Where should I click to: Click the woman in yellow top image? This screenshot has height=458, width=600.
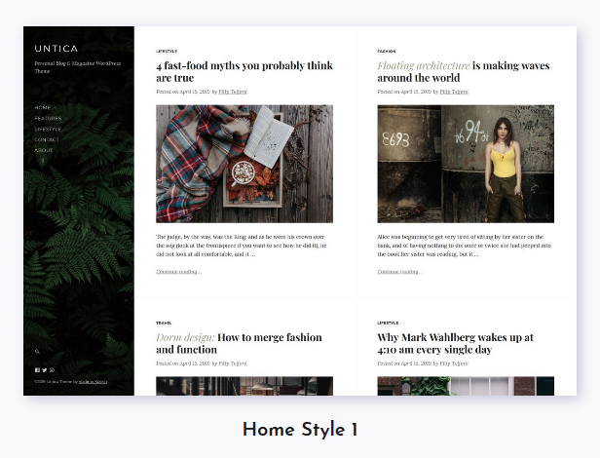coord(466,164)
